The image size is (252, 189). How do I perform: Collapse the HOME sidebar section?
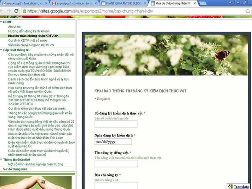[x=1, y=22]
